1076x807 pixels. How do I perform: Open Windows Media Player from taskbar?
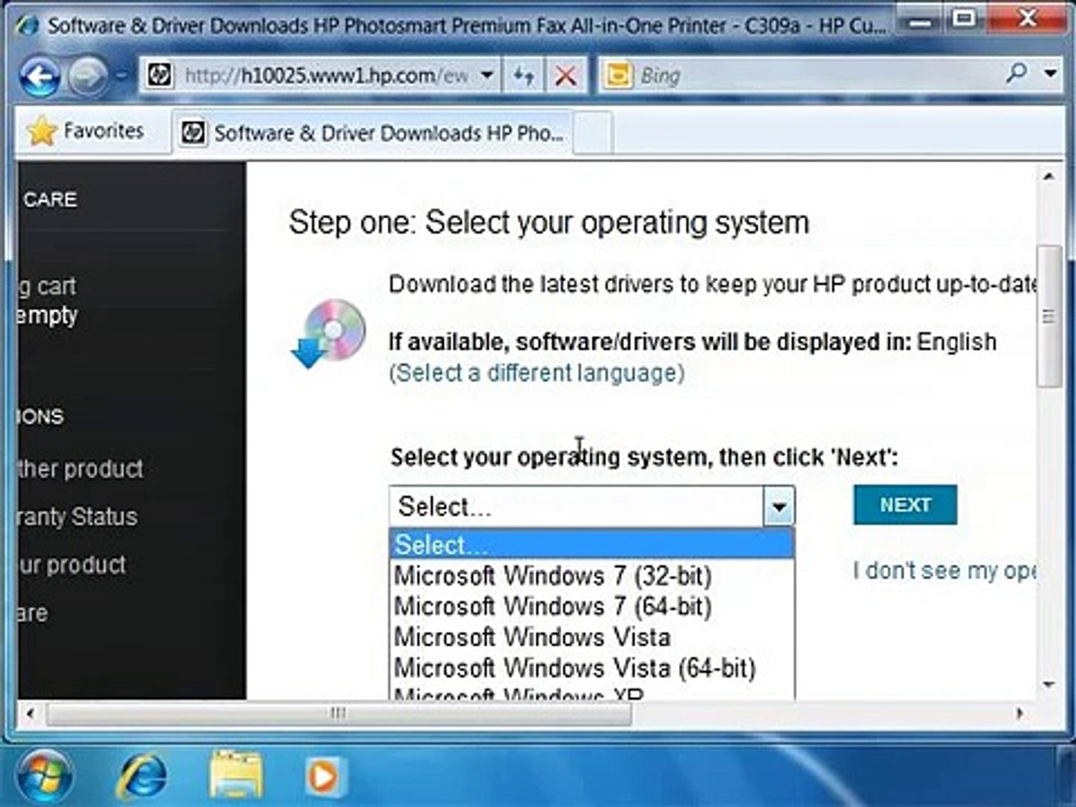point(325,777)
